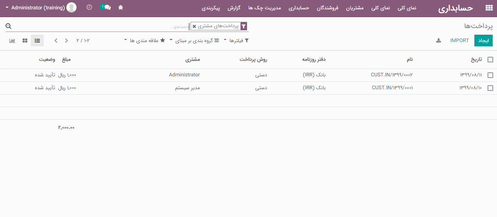Sort by مبلغ column header

pos(66,60)
